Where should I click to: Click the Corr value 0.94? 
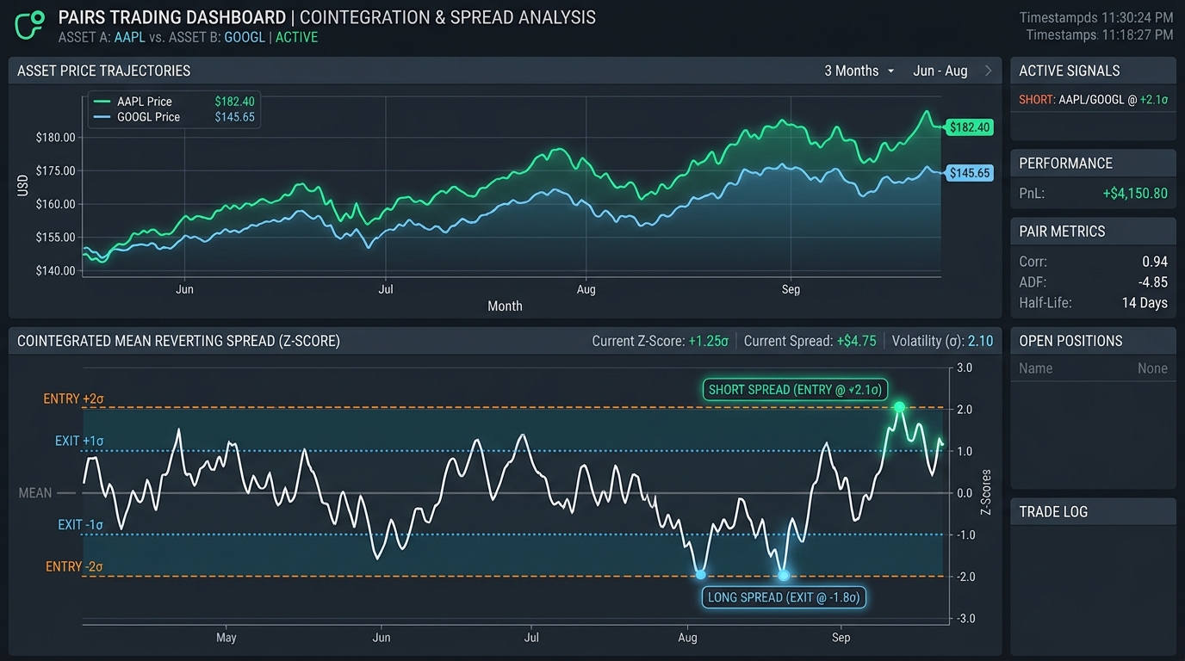[1155, 262]
